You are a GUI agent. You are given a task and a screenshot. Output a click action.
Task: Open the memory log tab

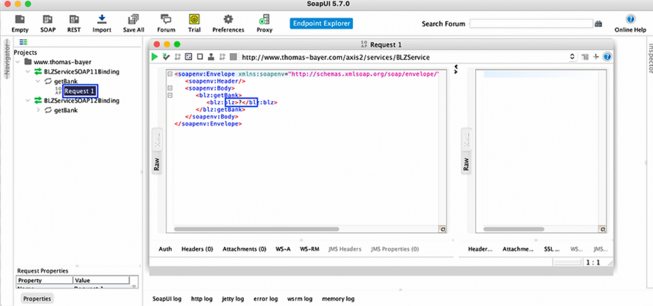[338, 299]
